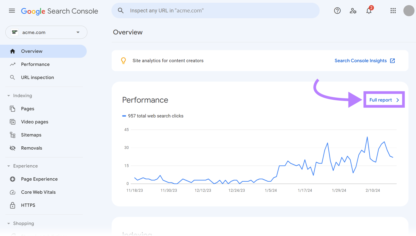Switch to the Performance sidebar item
416x236 pixels.
click(x=35, y=64)
